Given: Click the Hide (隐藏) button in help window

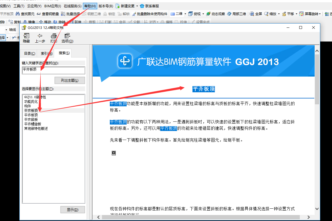Looking at the screenshot, I should pos(26,38).
